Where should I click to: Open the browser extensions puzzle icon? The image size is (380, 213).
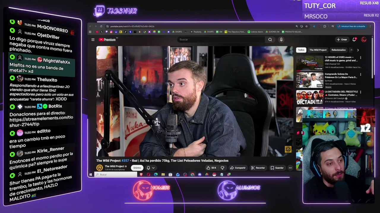(x=324, y=26)
